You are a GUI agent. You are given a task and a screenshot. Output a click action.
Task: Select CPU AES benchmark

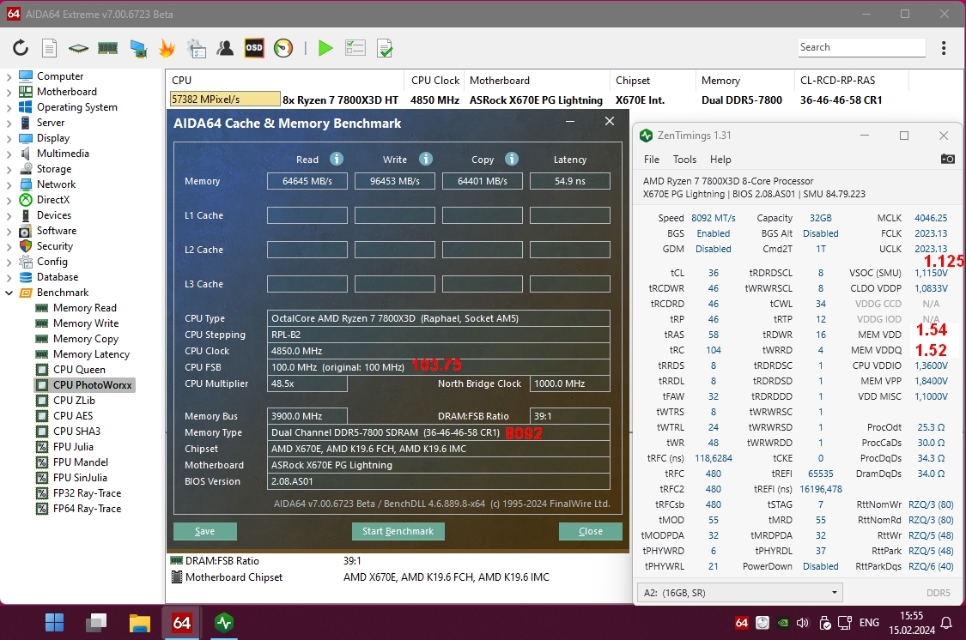(73, 415)
